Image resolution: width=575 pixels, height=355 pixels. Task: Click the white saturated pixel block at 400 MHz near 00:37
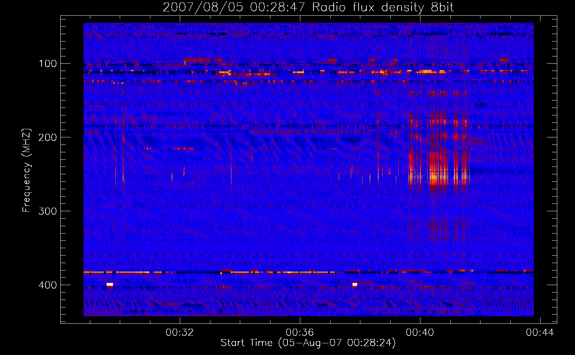click(355, 284)
